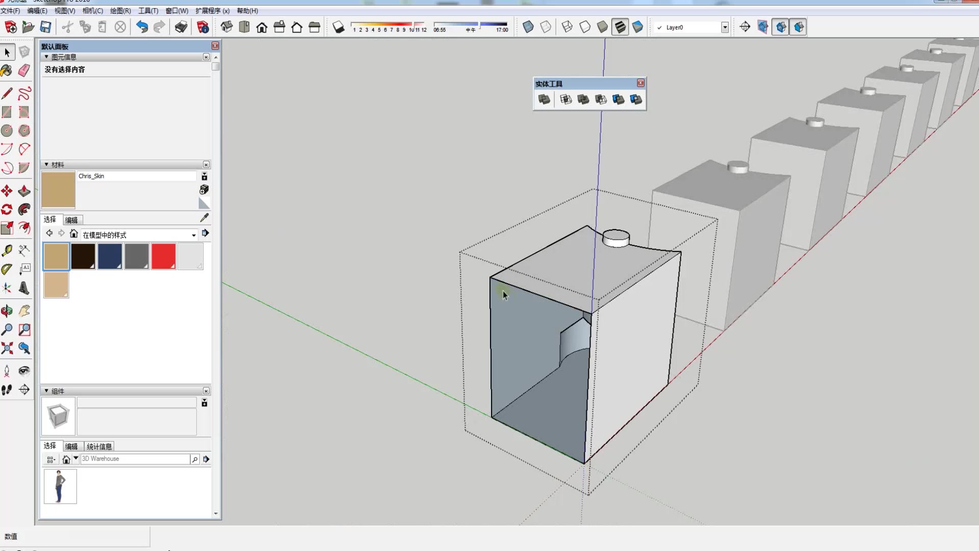Collapse the 图元信息 panel section
Screen dimensions: 979x551
pyautogui.click(x=46, y=57)
